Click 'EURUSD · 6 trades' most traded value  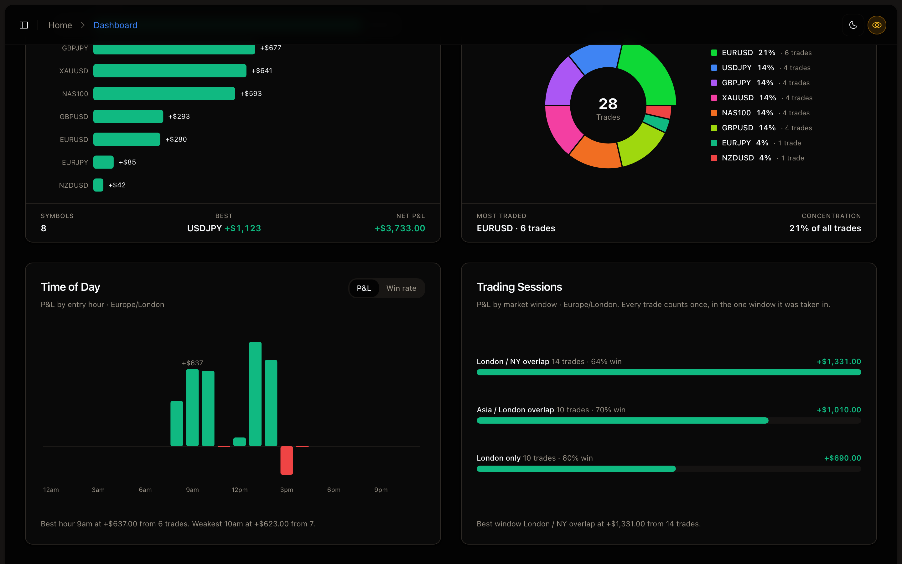(516, 228)
